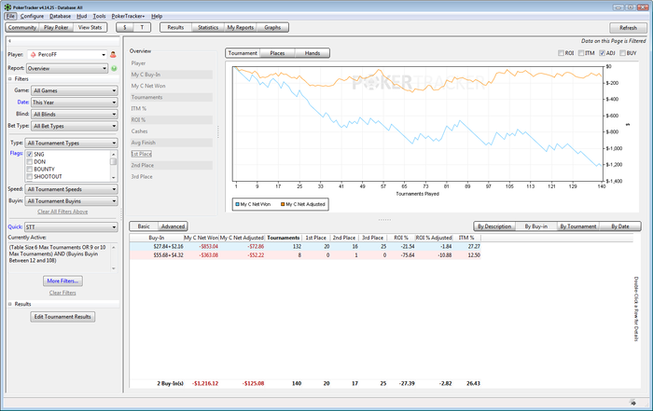Enable the SHOOTOUT flag checkbox
The height and width of the screenshot is (411, 653).
[30, 177]
